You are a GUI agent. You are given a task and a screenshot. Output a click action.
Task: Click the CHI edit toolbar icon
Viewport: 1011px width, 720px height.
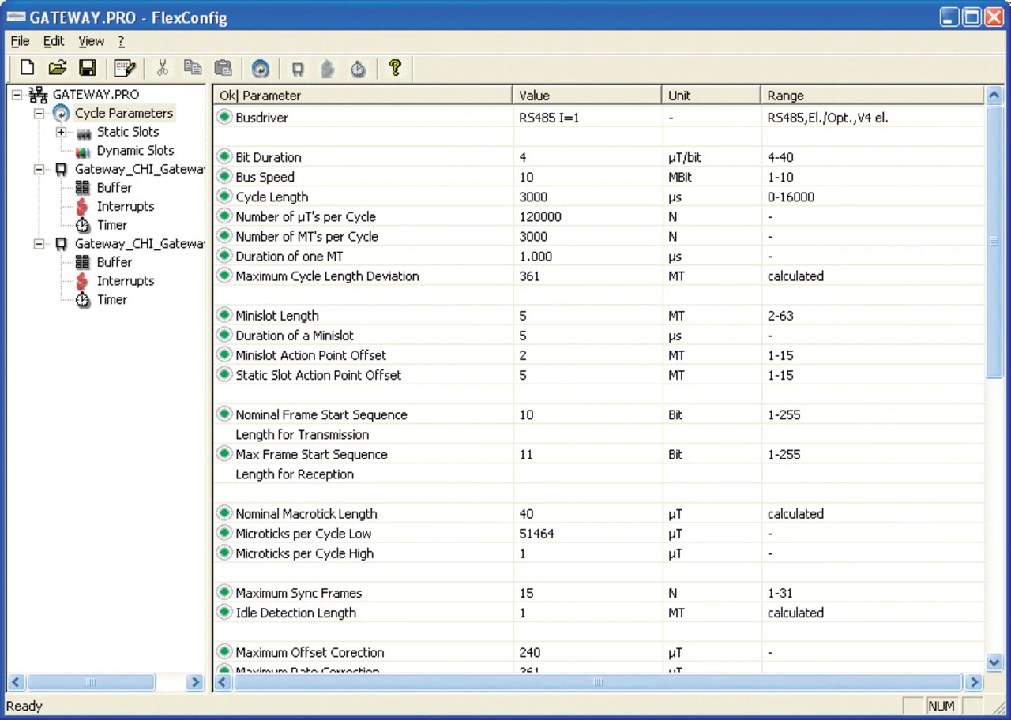tap(125, 69)
